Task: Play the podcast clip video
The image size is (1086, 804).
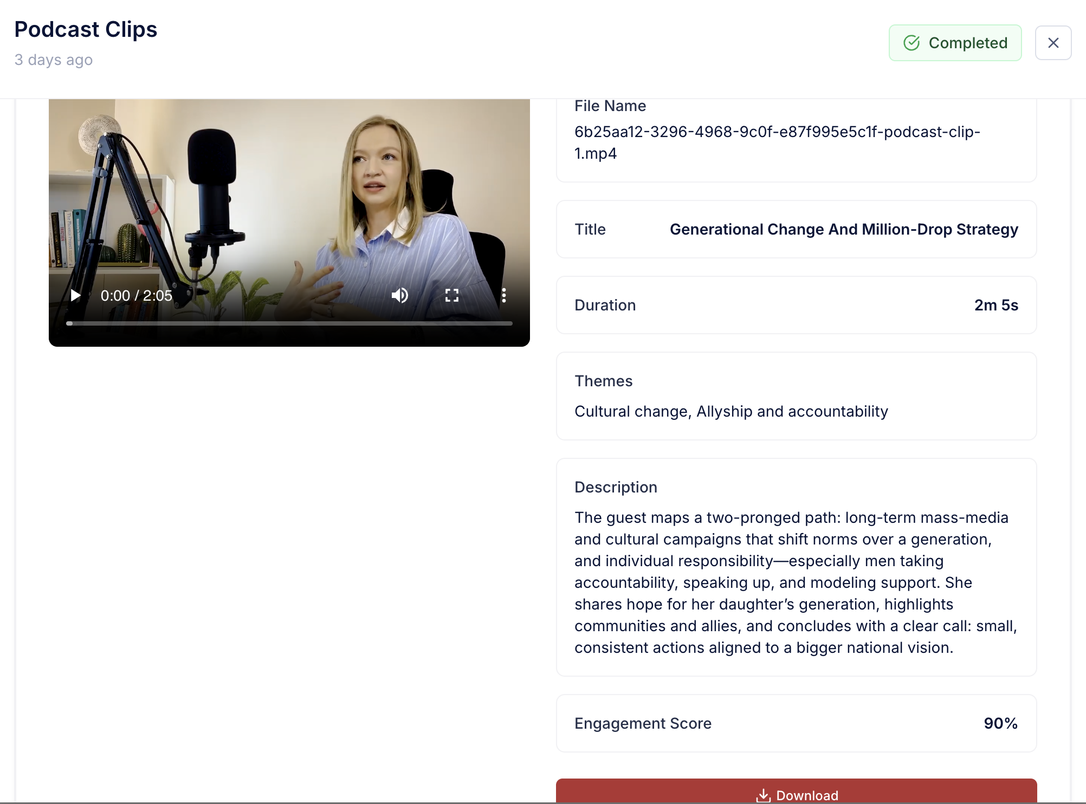Action: coord(76,295)
